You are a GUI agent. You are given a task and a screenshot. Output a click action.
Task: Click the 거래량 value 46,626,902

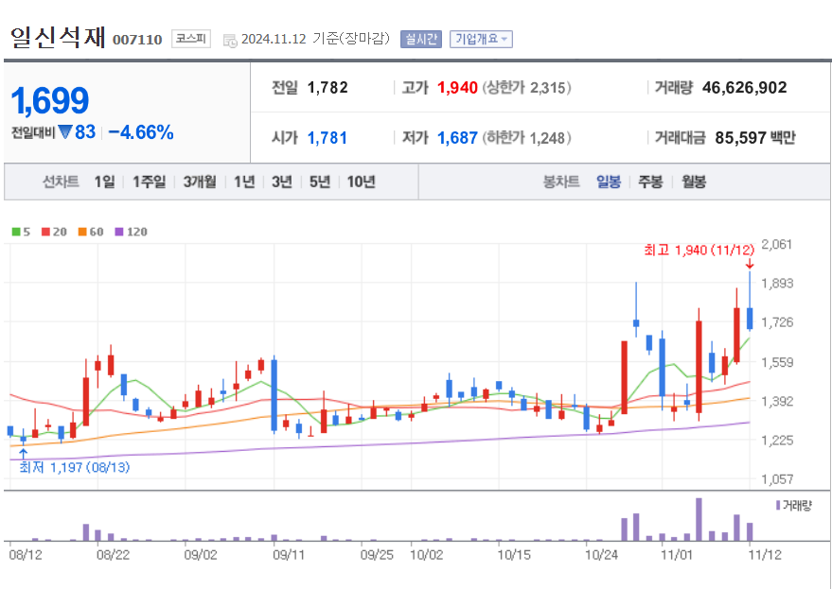745,88
